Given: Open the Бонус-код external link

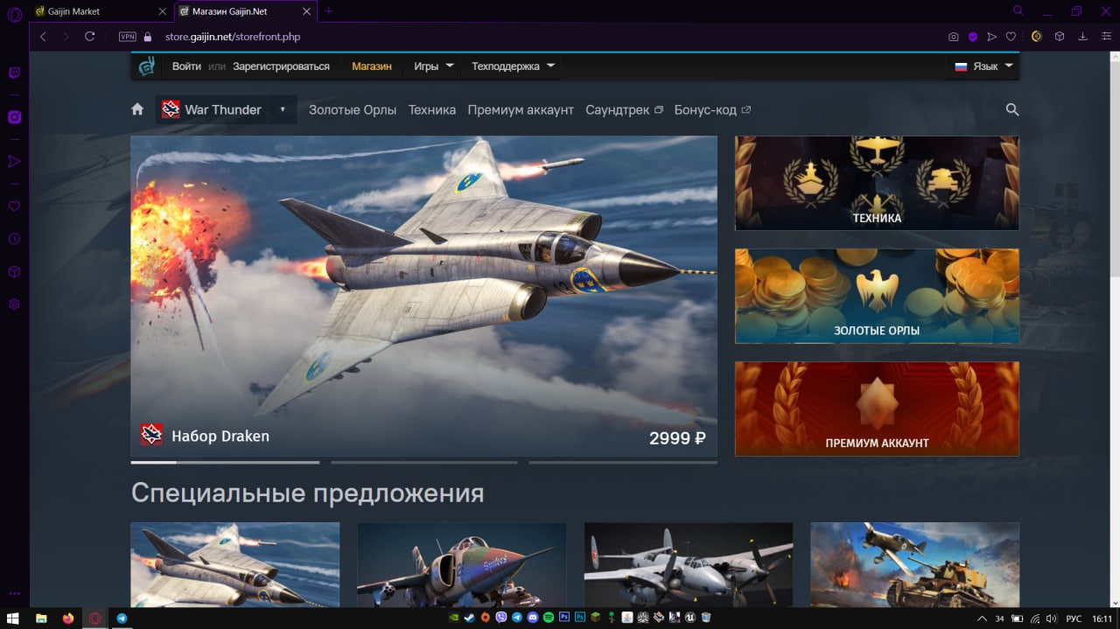Looking at the screenshot, I should (x=712, y=109).
